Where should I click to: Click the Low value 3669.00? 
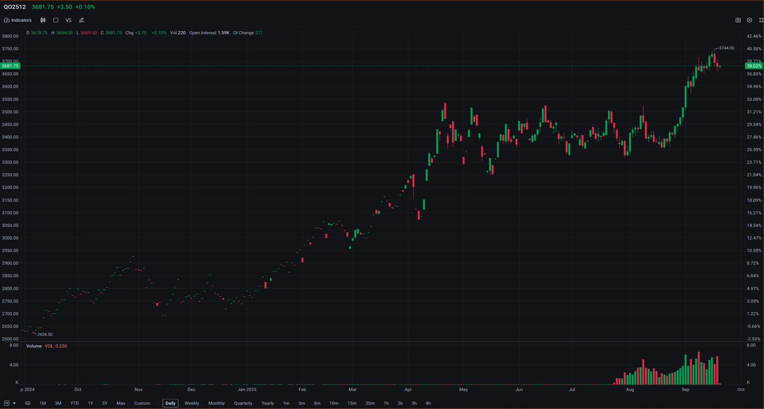coord(89,33)
